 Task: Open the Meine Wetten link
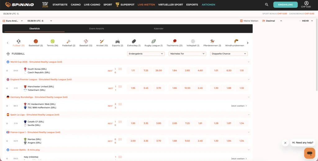pyautogui.click(x=249, y=21)
